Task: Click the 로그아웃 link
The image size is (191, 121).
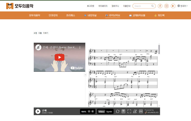Action: (90, 6)
